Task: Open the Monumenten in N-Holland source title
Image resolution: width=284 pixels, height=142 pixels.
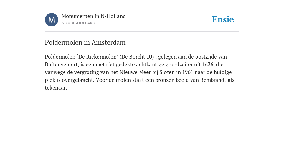Action: point(94,16)
